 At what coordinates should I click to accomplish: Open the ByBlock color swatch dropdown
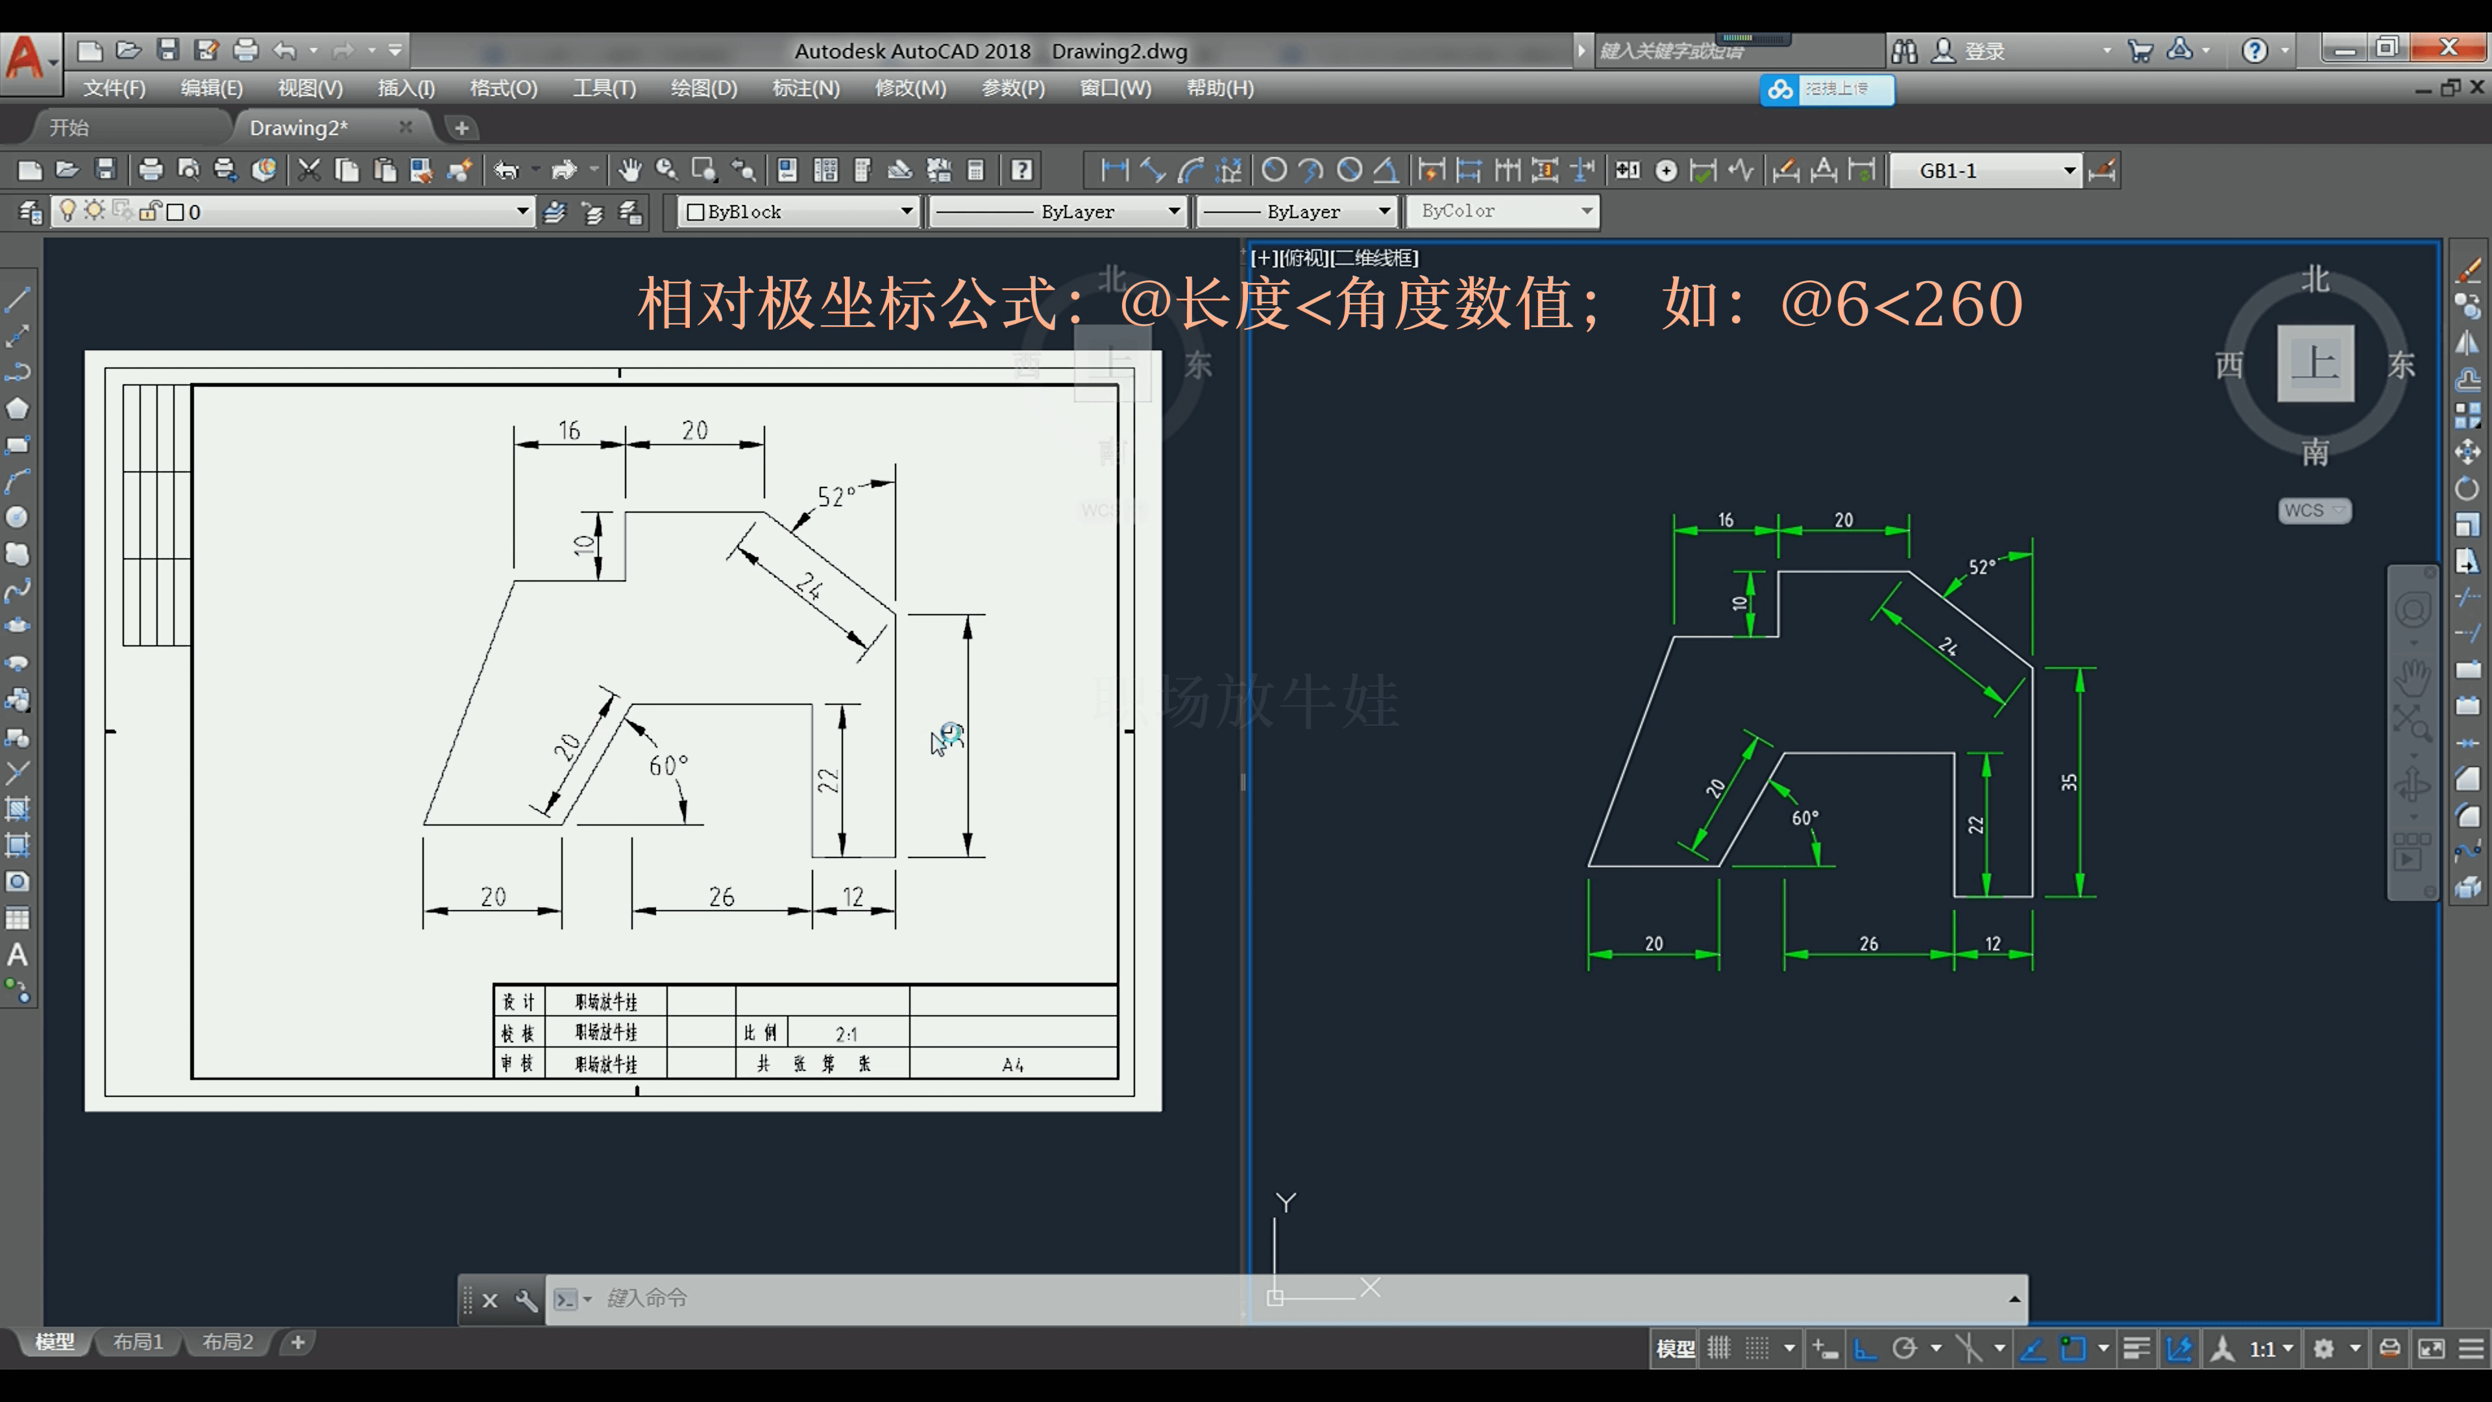click(907, 211)
